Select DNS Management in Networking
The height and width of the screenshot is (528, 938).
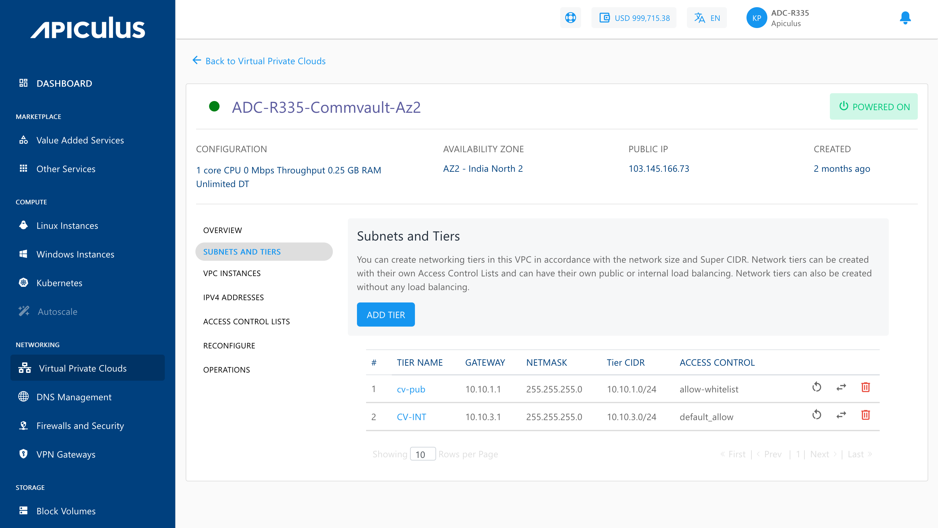tap(74, 397)
